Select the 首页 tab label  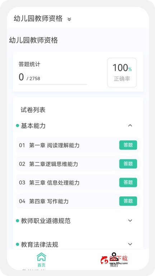pos(42,265)
